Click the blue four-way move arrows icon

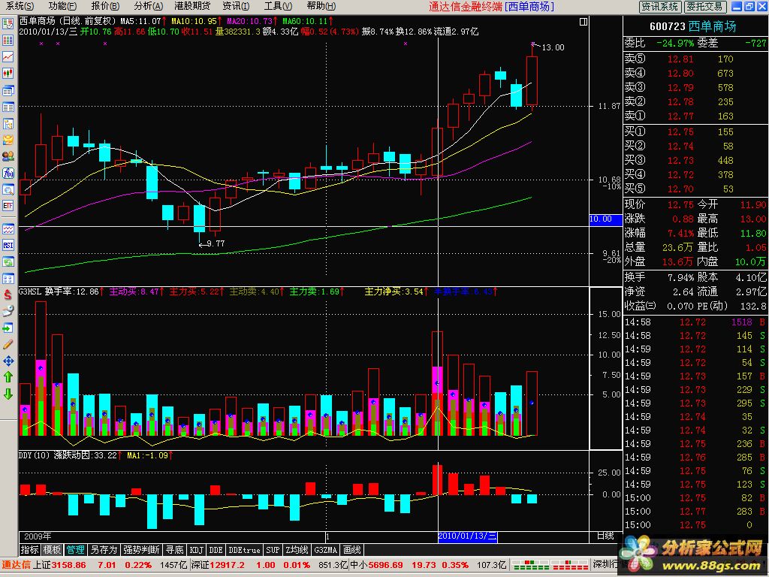coord(8,361)
